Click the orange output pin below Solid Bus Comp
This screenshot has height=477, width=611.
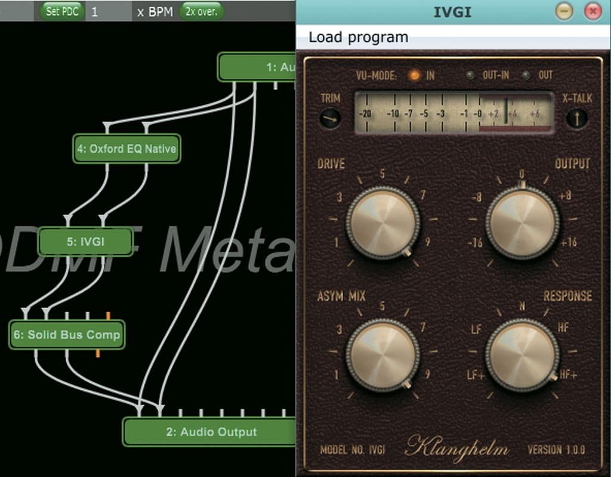98,353
